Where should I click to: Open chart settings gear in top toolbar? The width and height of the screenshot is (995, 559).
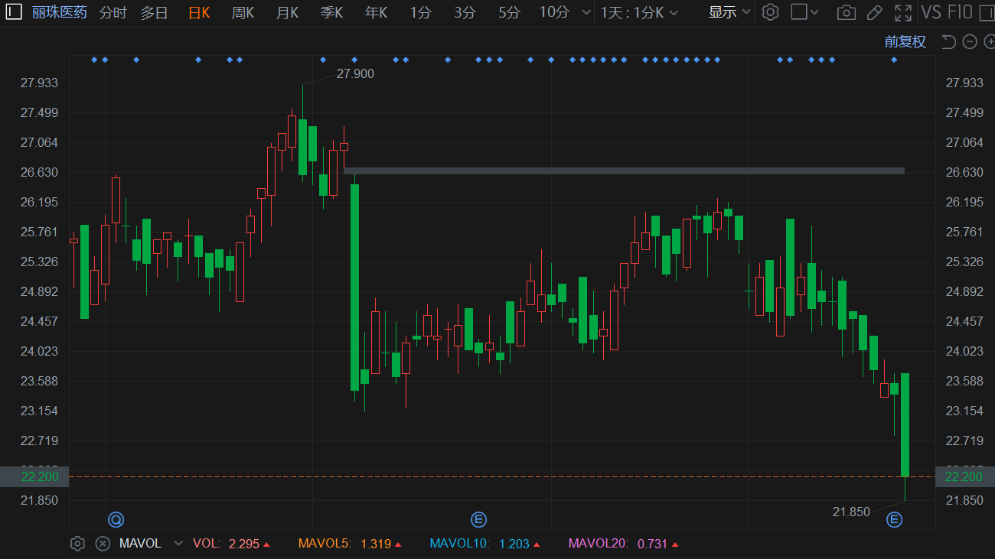(x=771, y=12)
